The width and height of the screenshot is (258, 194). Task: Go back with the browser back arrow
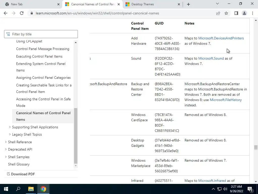[6, 13]
